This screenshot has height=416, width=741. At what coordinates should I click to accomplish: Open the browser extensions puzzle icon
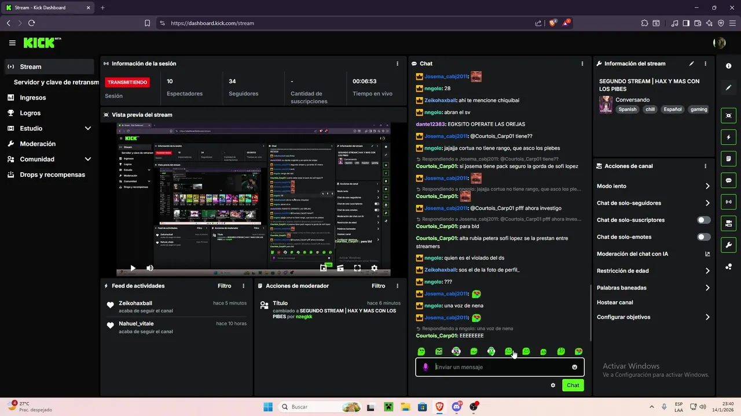(644, 23)
